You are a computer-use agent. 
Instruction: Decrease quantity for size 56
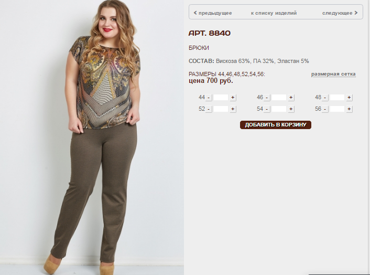click(325, 109)
